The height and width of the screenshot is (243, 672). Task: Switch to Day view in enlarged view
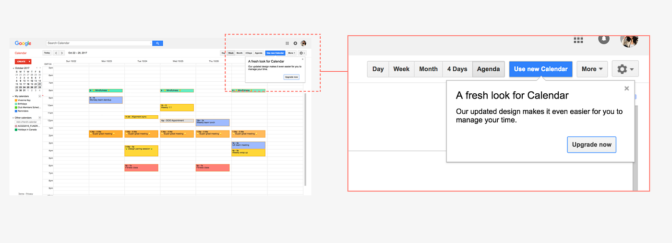pyautogui.click(x=378, y=69)
